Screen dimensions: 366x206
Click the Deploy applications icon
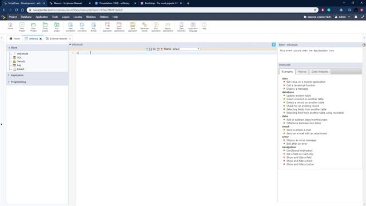coord(168,27)
